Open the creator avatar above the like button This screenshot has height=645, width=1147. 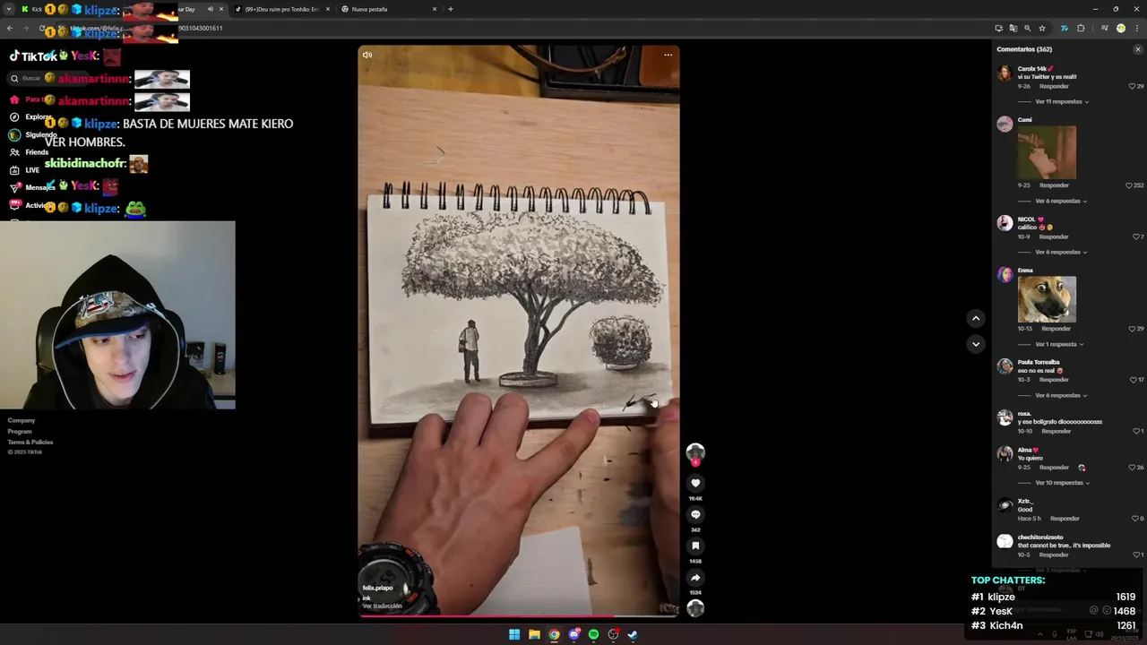click(695, 452)
